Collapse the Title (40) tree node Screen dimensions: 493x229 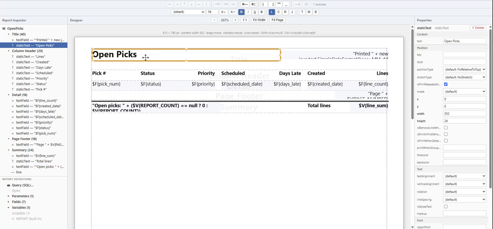[x=9, y=34]
